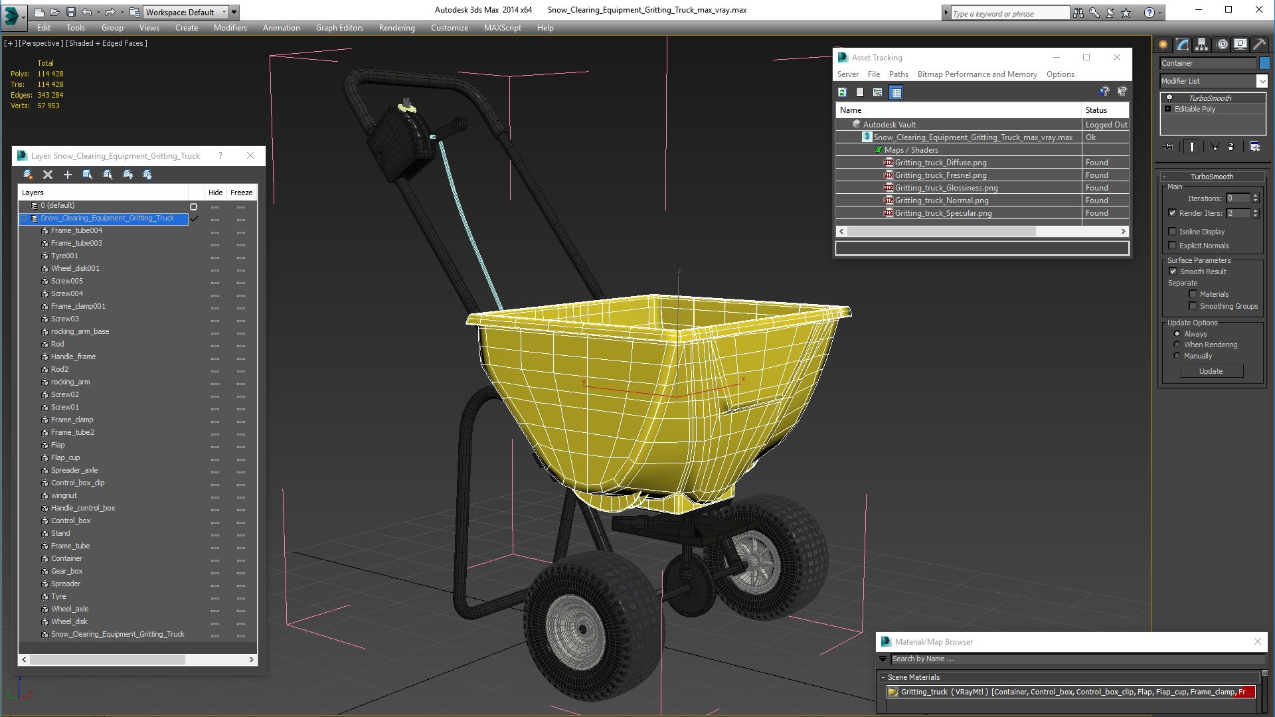Viewport: 1275px width, 717px height.
Task: Open the Modifier List dropdown
Action: coord(1213,81)
